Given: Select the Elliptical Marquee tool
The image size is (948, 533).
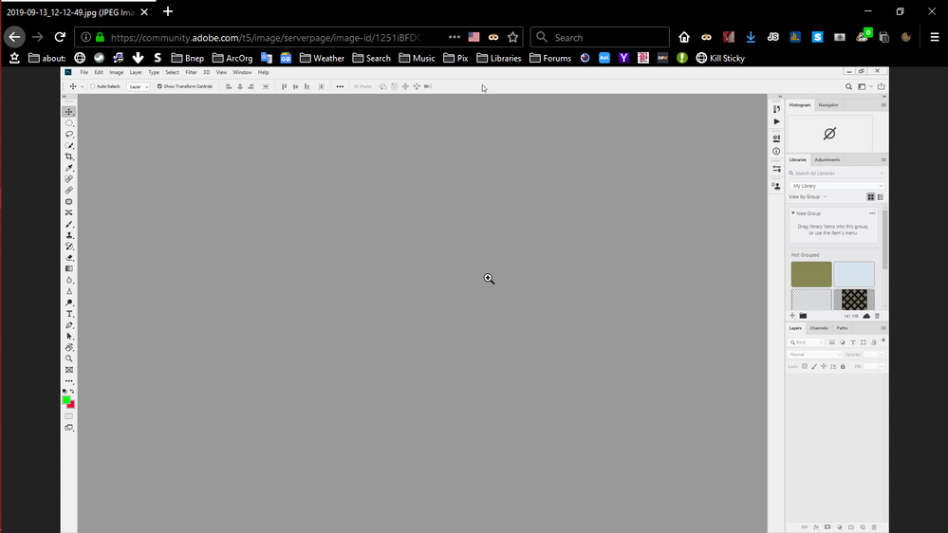Looking at the screenshot, I should click(69, 123).
